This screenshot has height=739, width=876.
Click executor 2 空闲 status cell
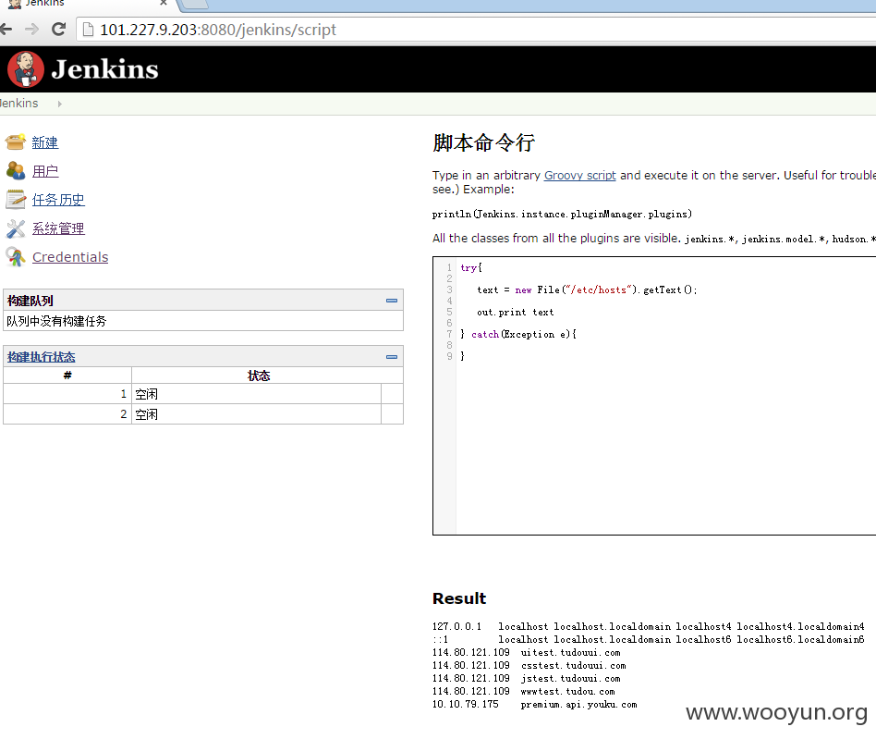tap(257, 414)
